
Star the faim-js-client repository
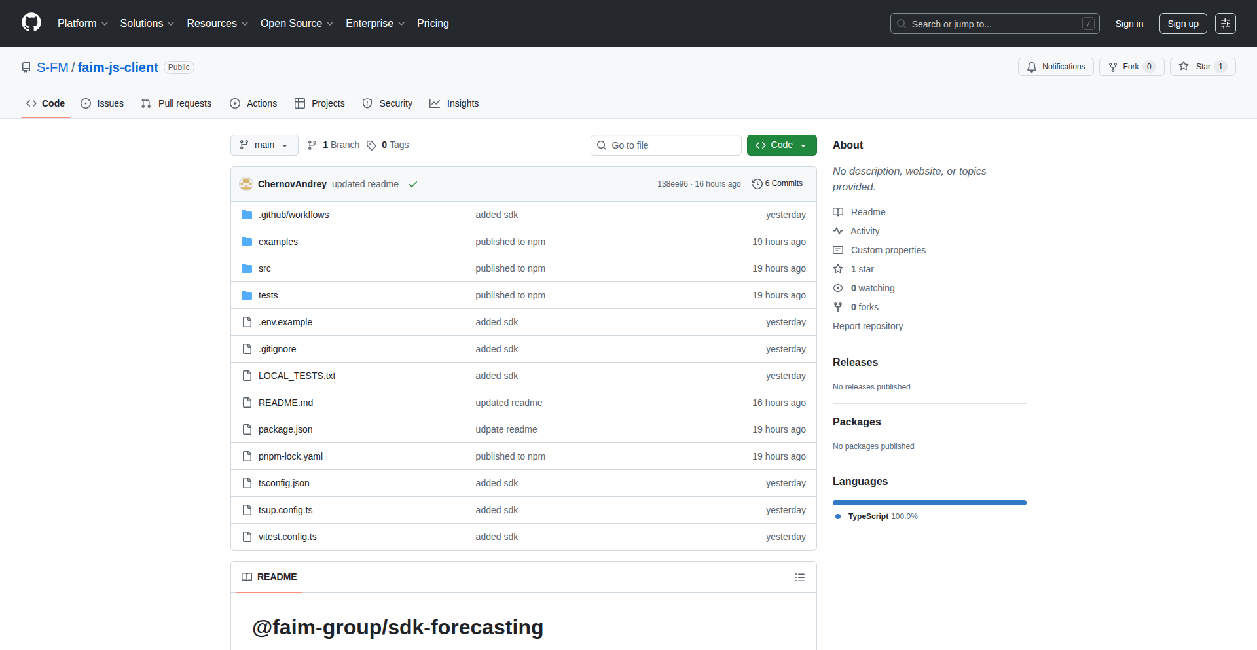pos(1202,67)
